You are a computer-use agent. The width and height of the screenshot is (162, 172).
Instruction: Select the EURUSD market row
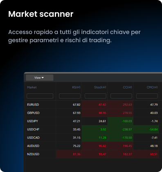point(92,105)
